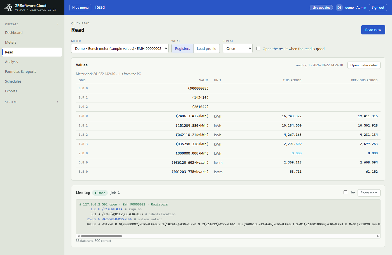Click the right scroll arrow in line log

(378, 236)
